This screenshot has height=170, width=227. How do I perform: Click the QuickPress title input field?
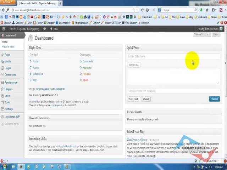pyautogui.click(x=173, y=56)
